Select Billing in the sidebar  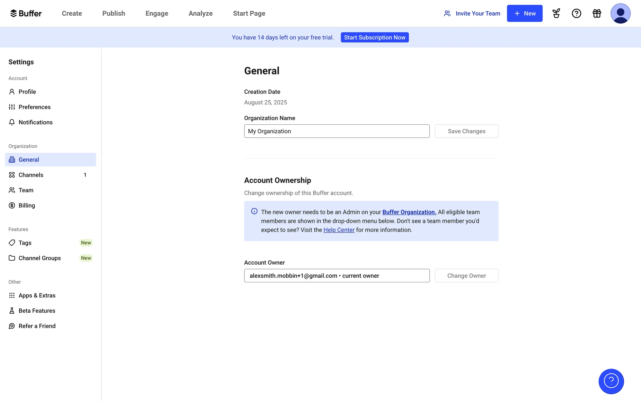coord(27,206)
